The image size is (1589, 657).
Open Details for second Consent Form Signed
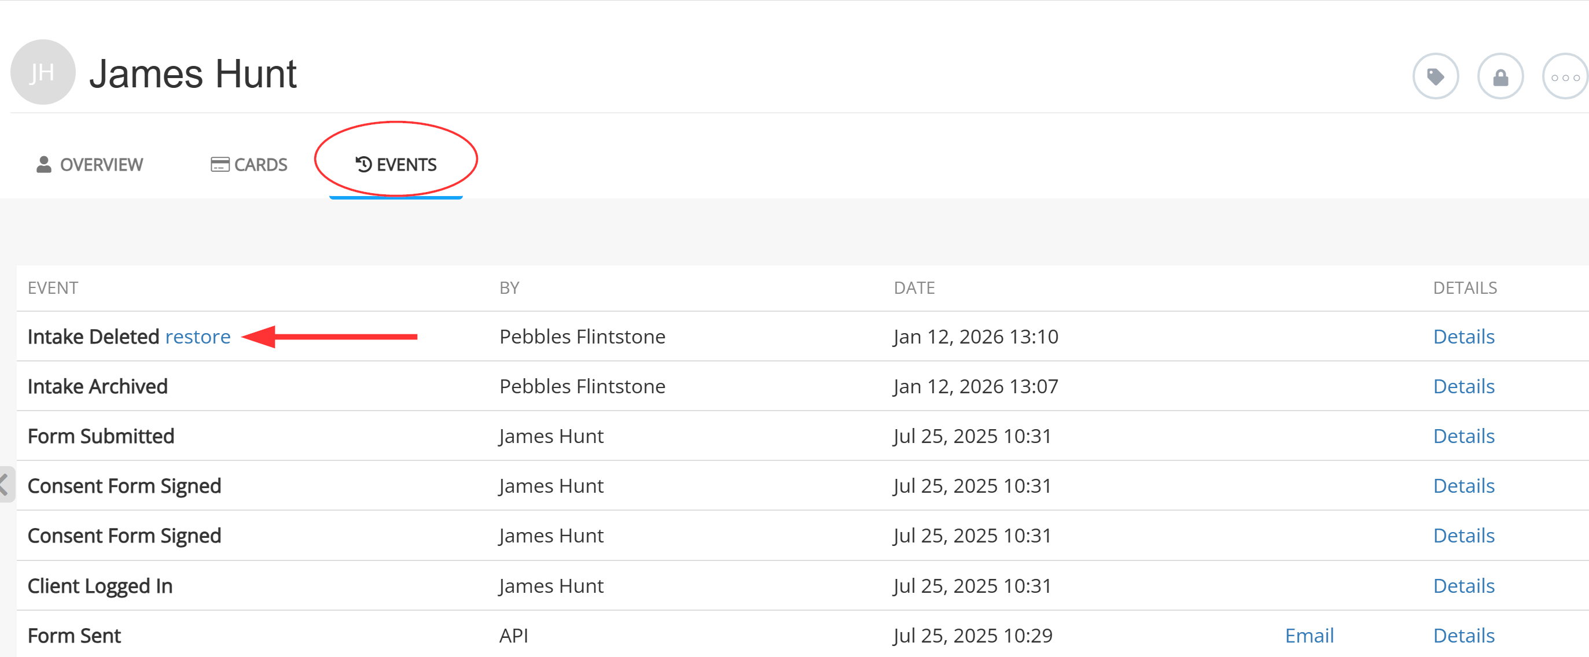point(1463,536)
